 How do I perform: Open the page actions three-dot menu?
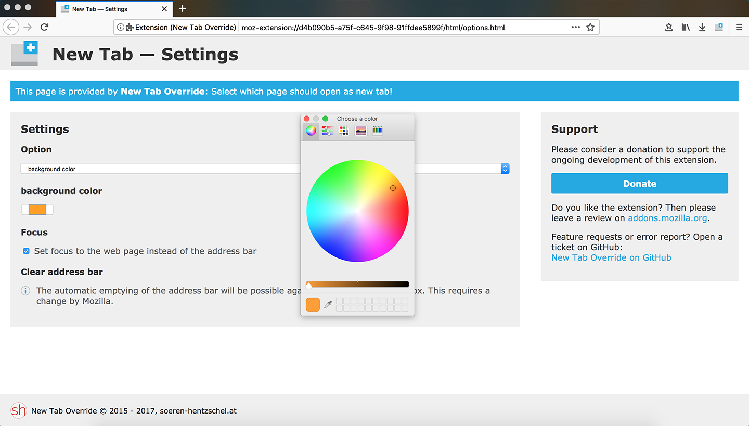coord(575,28)
